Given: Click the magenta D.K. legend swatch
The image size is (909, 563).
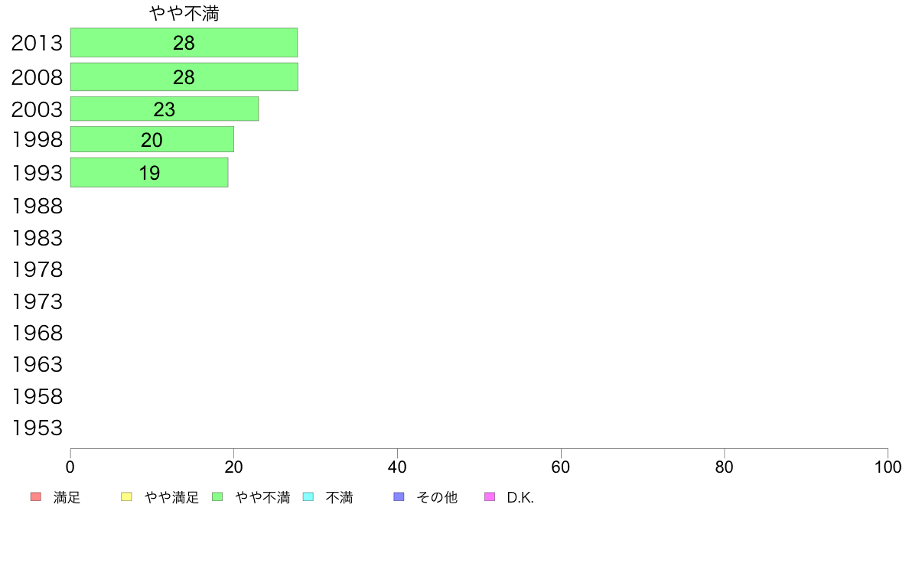Looking at the screenshot, I should tap(490, 497).
